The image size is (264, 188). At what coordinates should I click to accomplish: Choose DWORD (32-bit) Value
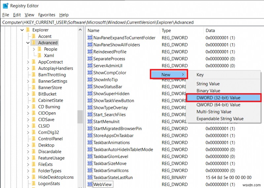coord(223,98)
